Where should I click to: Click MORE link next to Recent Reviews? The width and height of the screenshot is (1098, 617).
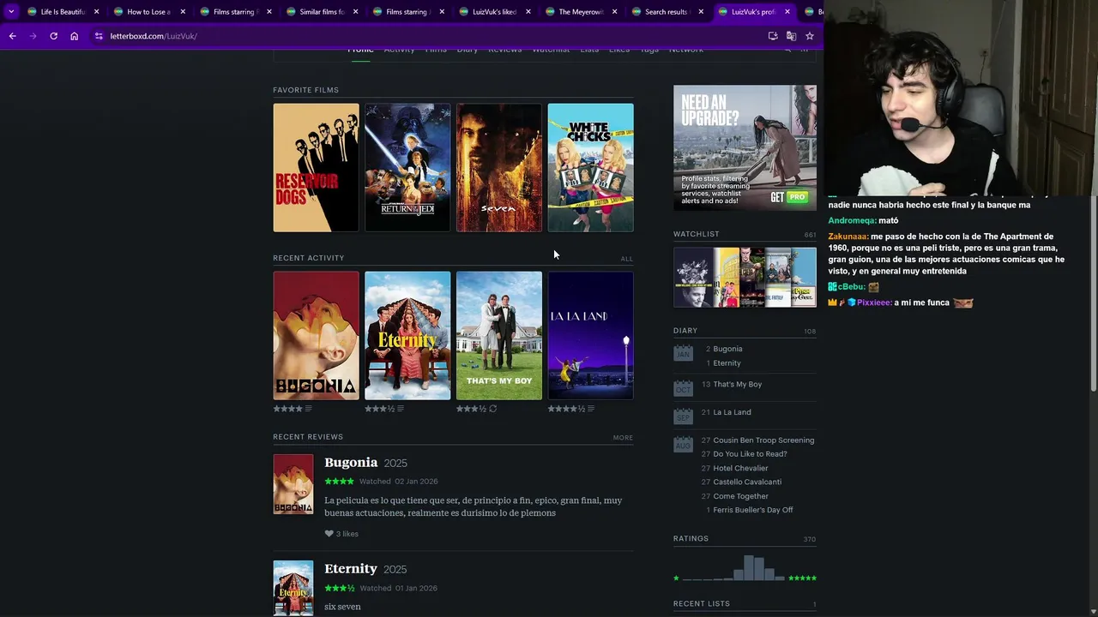(623, 438)
